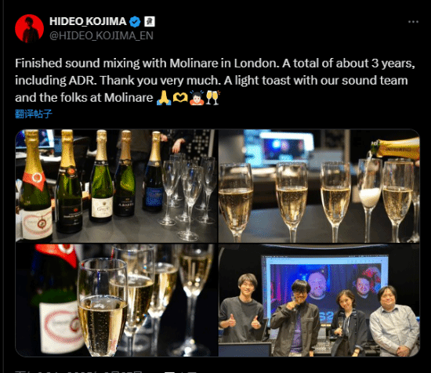Open the three-dot more options menu
Screen dimensions: 431x373
pos(413,22)
